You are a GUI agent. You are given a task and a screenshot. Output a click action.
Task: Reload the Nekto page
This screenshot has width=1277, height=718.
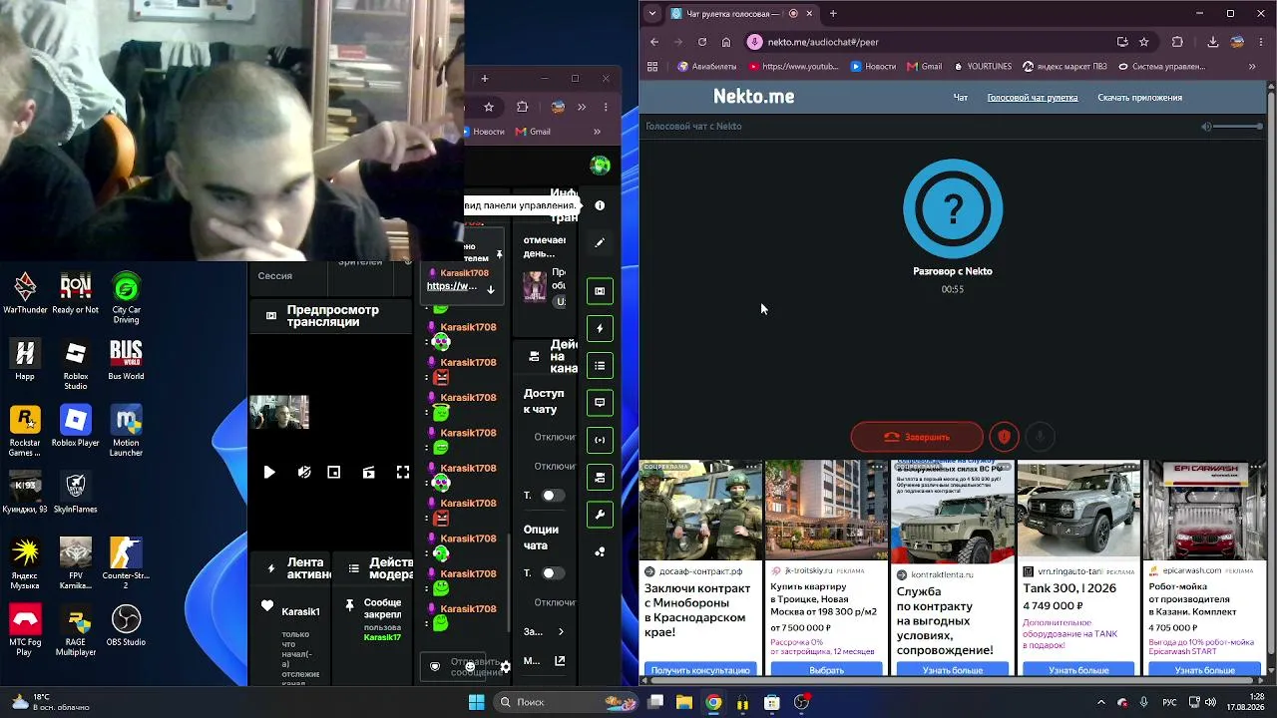tap(702, 42)
